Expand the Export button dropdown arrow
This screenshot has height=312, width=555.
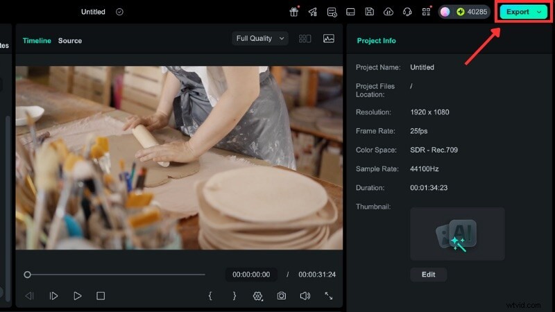539,12
